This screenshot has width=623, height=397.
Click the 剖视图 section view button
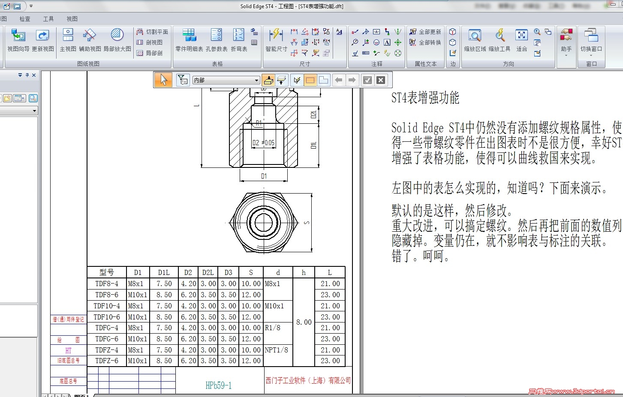click(150, 42)
